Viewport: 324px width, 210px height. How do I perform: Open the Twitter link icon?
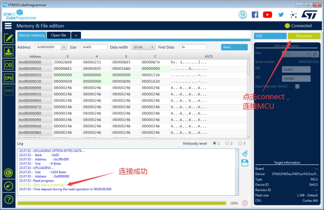pyautogui.click(x=281, y=15)
